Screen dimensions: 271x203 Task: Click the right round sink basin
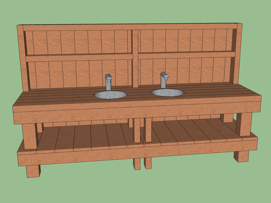168,93
